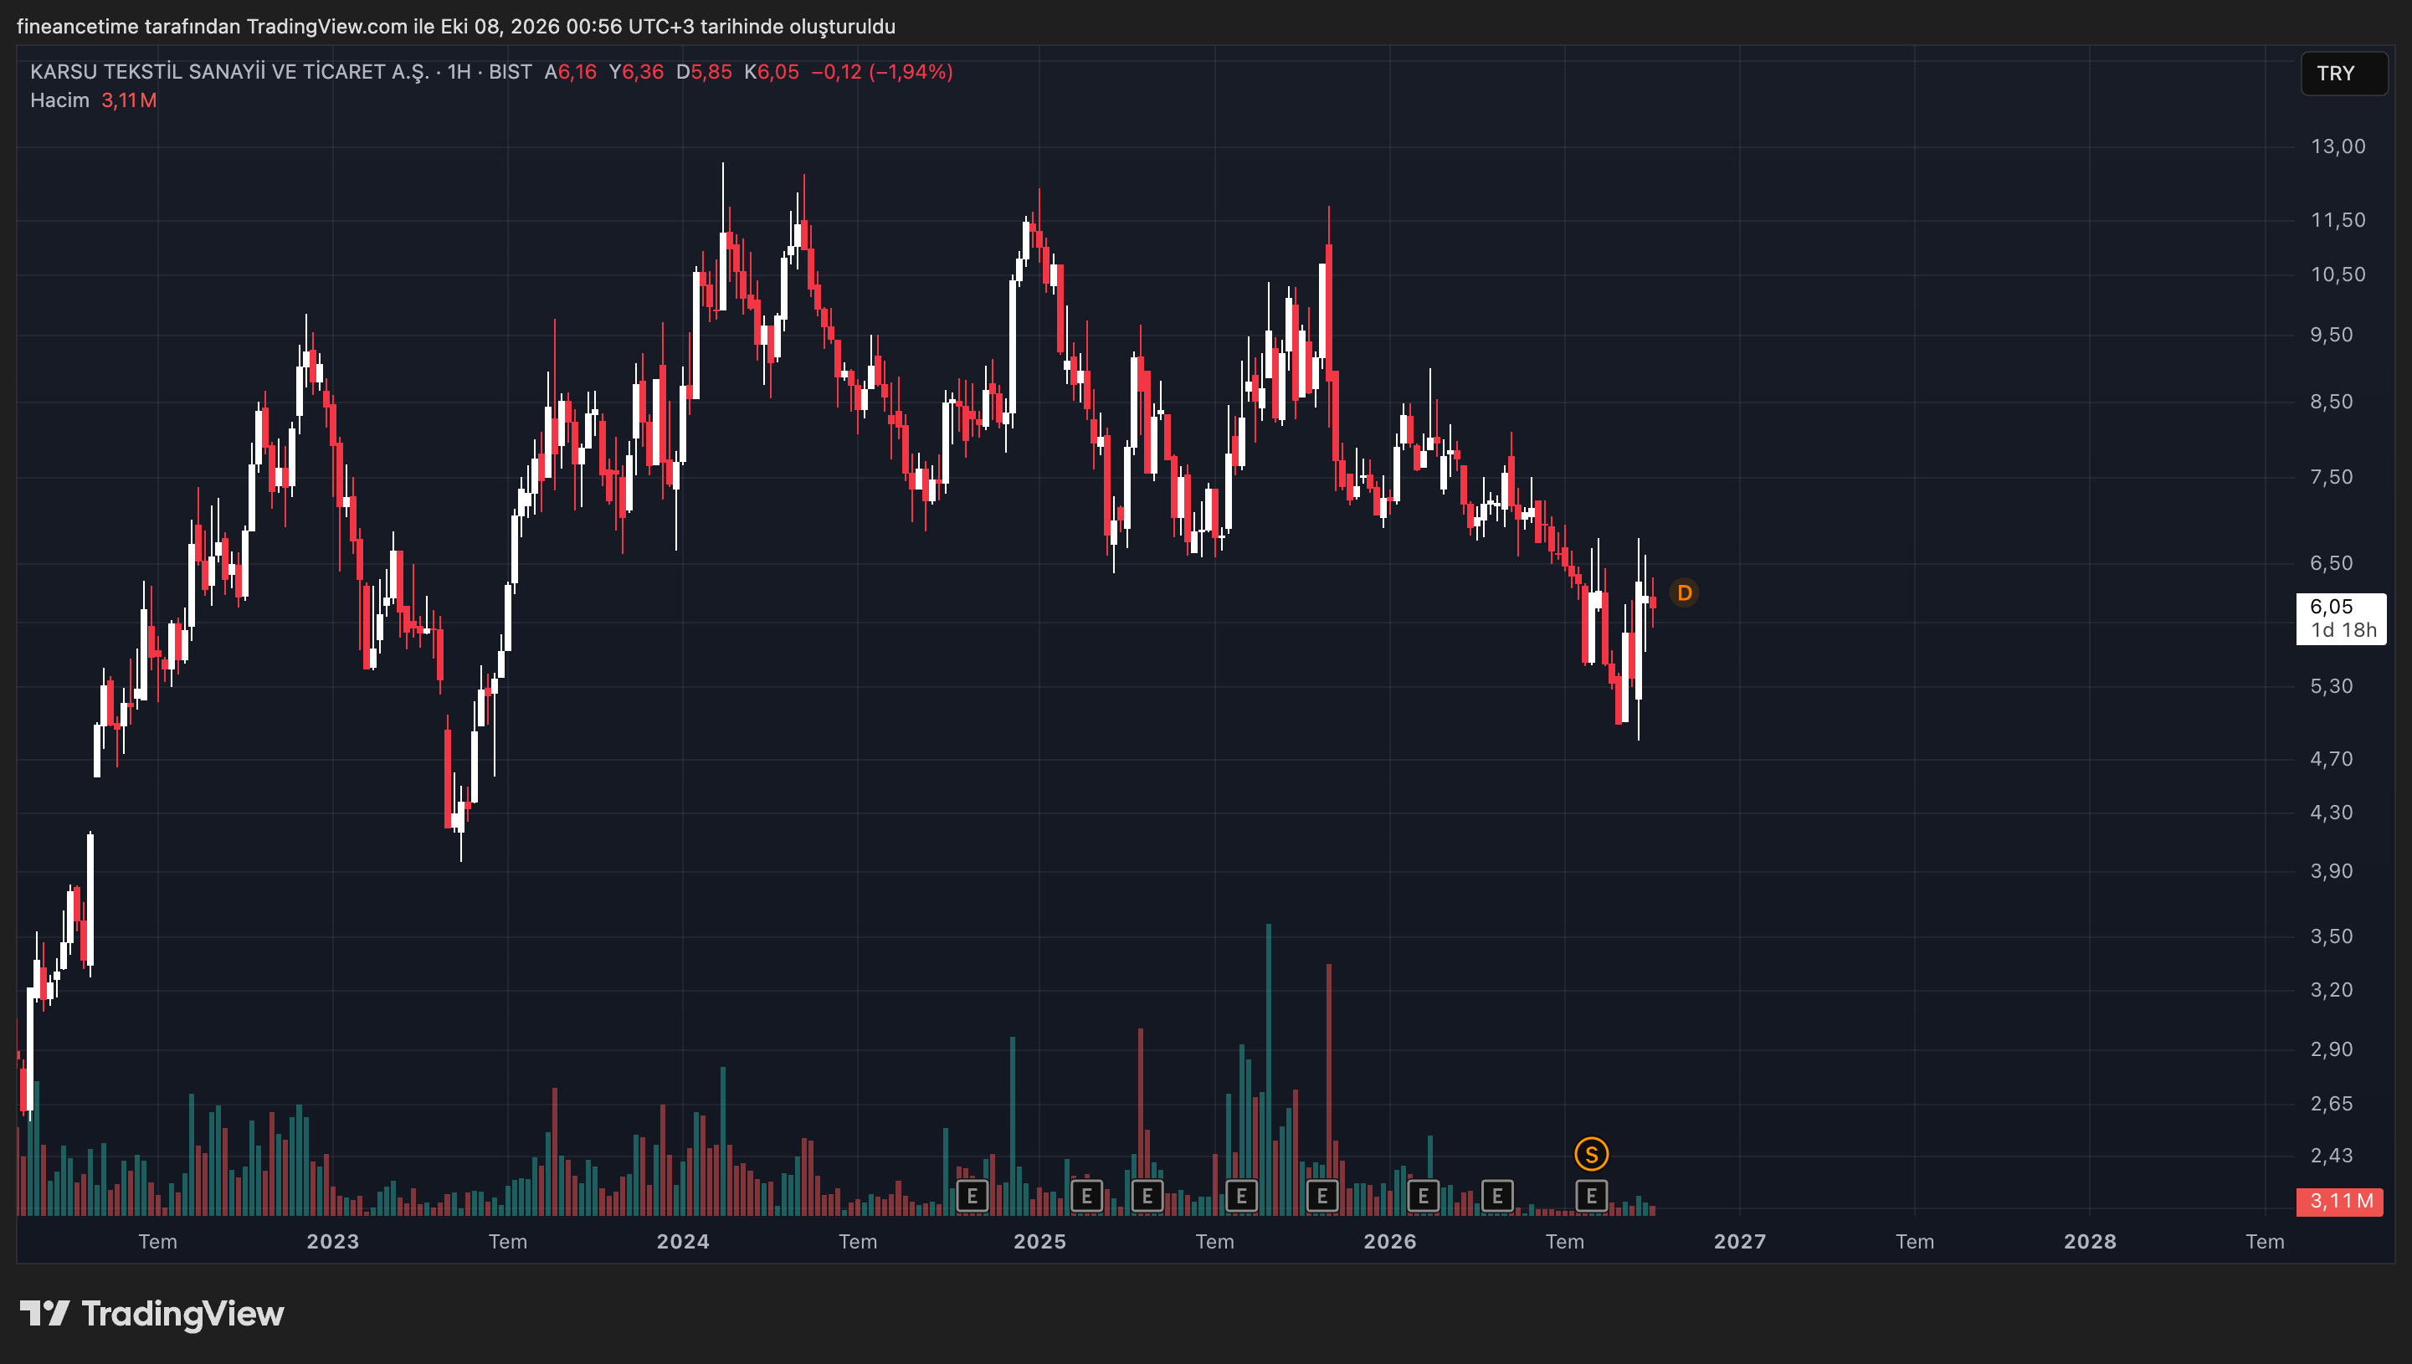Image resolution: width=2412 pixels, height=1364 pixels.
Task: Click the 2023 time axis label
Action: [332, 1241]
